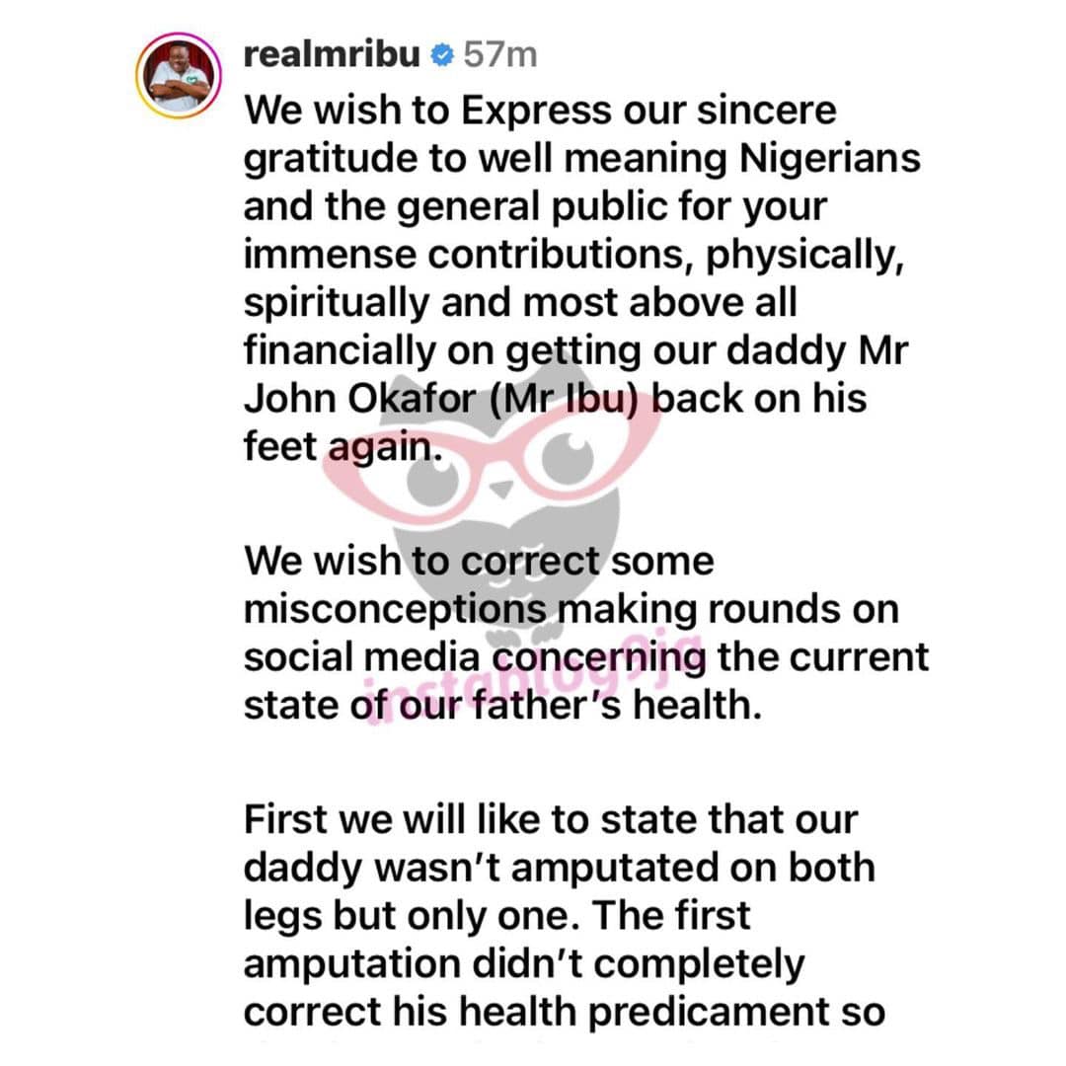Viewport: 1066px width, 1066px height.
Task: Click the line starting "First we will like"
Action: (551, 820)
